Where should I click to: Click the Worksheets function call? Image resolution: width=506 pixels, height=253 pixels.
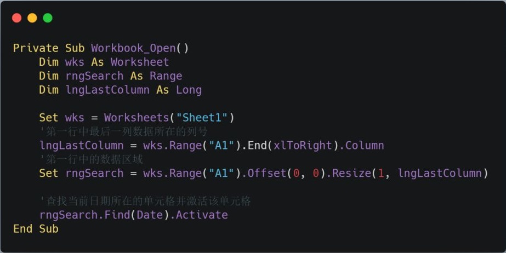[x=137, y=118]
